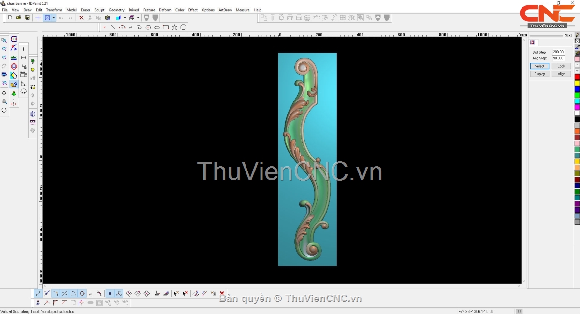Click the Lock button
Image resolution: width=580 pixels, height=314 pixels.
(561, 66)
